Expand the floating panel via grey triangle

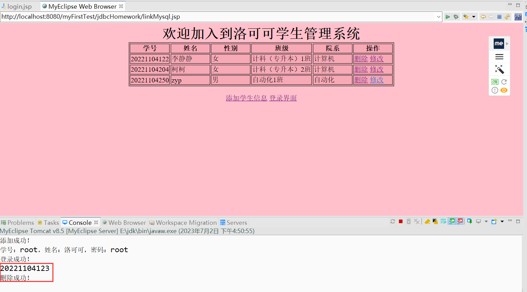[507, 44]
